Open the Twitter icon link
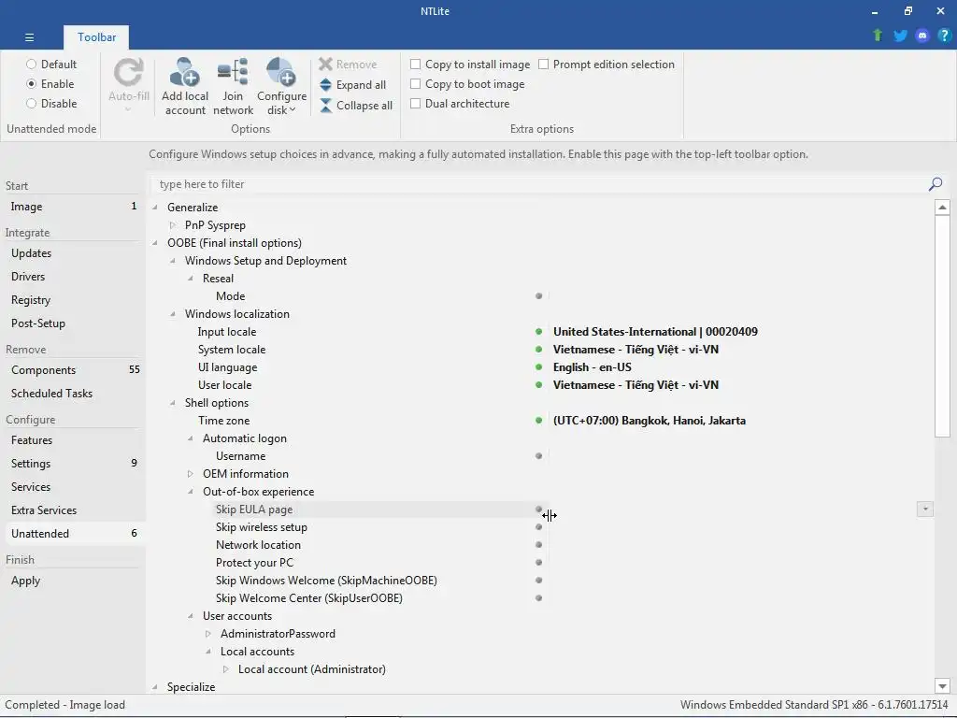957x718 pixels. click(900, 36)
